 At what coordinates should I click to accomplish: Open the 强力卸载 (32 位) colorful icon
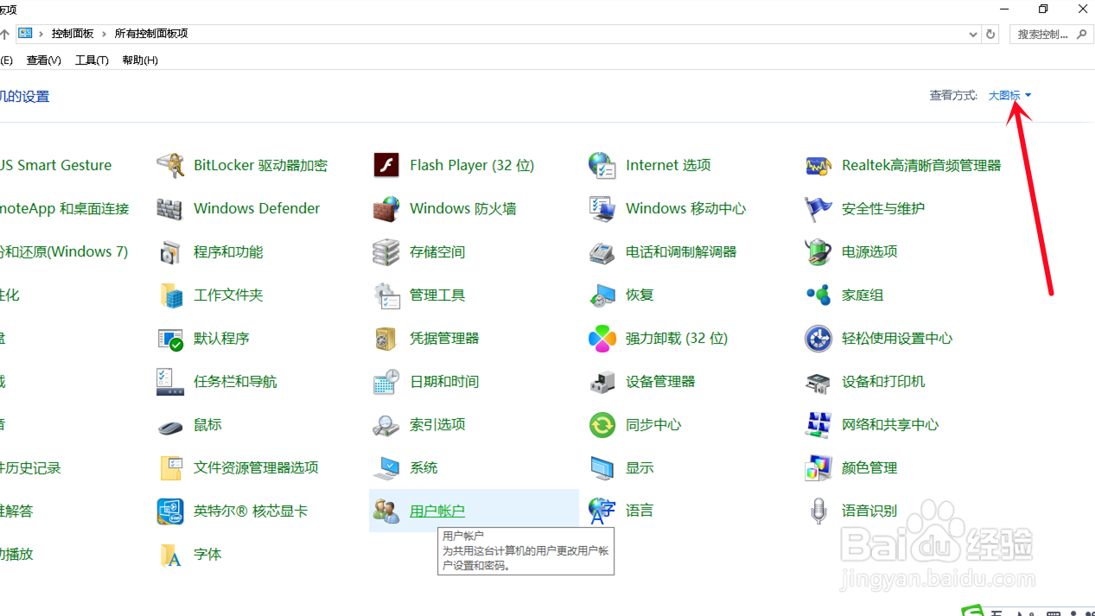click(602, 338)
